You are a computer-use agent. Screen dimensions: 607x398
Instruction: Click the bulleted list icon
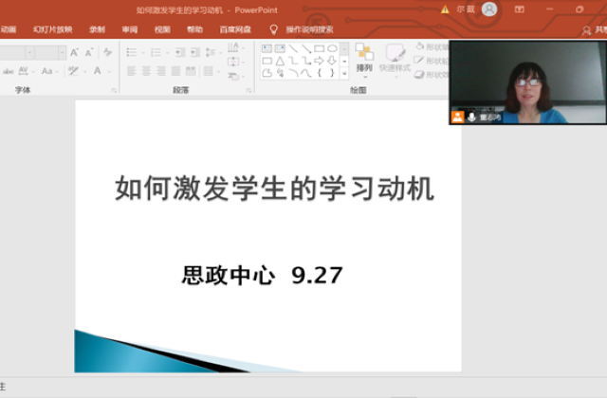click(x=132, y=52)
